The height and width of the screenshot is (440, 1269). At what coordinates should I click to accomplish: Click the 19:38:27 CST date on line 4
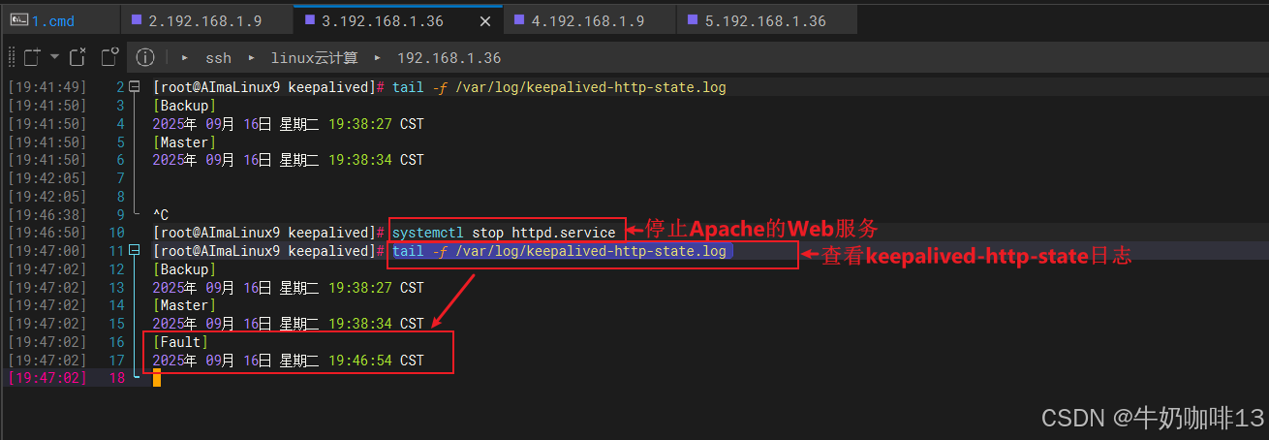[x=288, y=124]
